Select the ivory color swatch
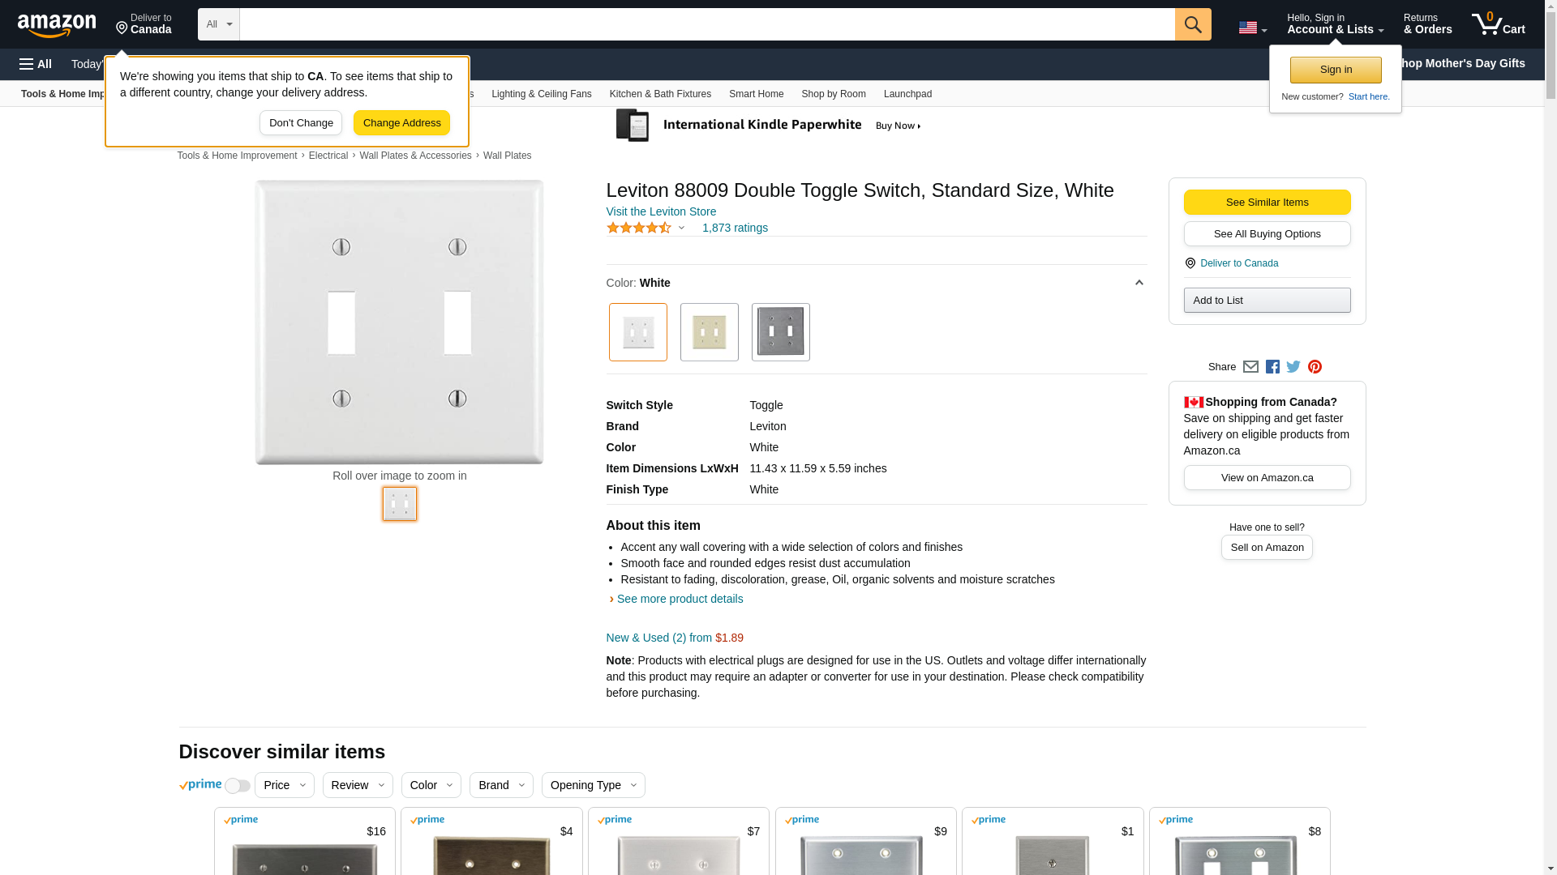The width and height of the screenshot is (1557, 875). 709,332
